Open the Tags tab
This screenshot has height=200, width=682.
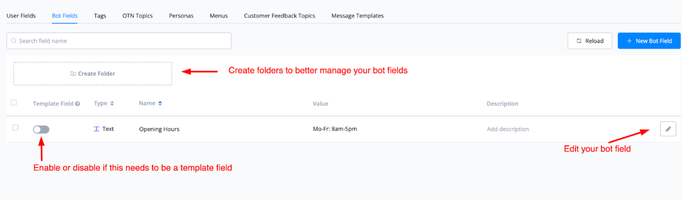click(x=100, y=16)
